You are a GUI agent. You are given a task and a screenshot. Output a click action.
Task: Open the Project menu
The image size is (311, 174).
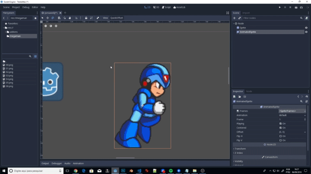(x=16, y=7)
